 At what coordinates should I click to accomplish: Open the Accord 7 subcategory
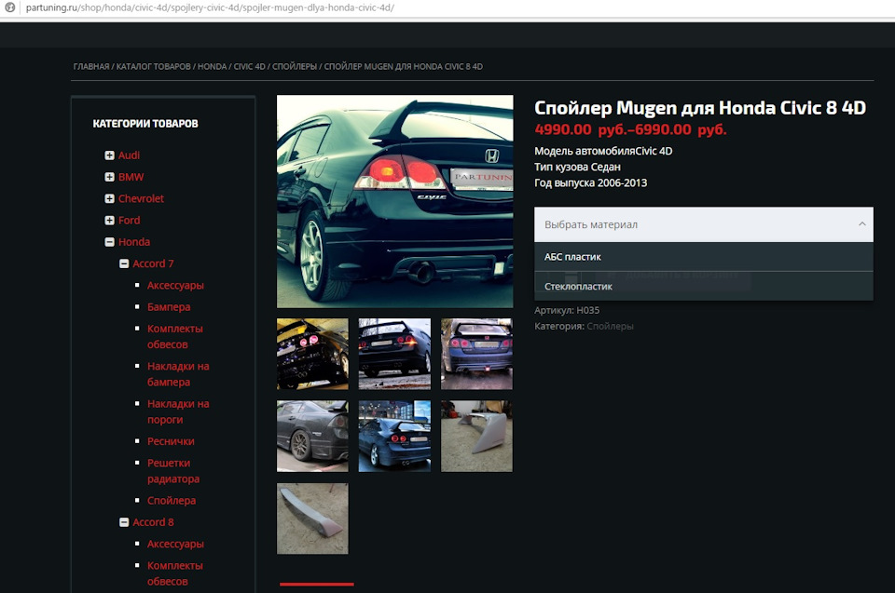[153, 263]
